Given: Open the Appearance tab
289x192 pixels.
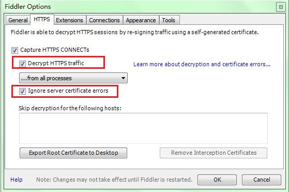Looking at the screenshot, I should click(x=141, y=20).
